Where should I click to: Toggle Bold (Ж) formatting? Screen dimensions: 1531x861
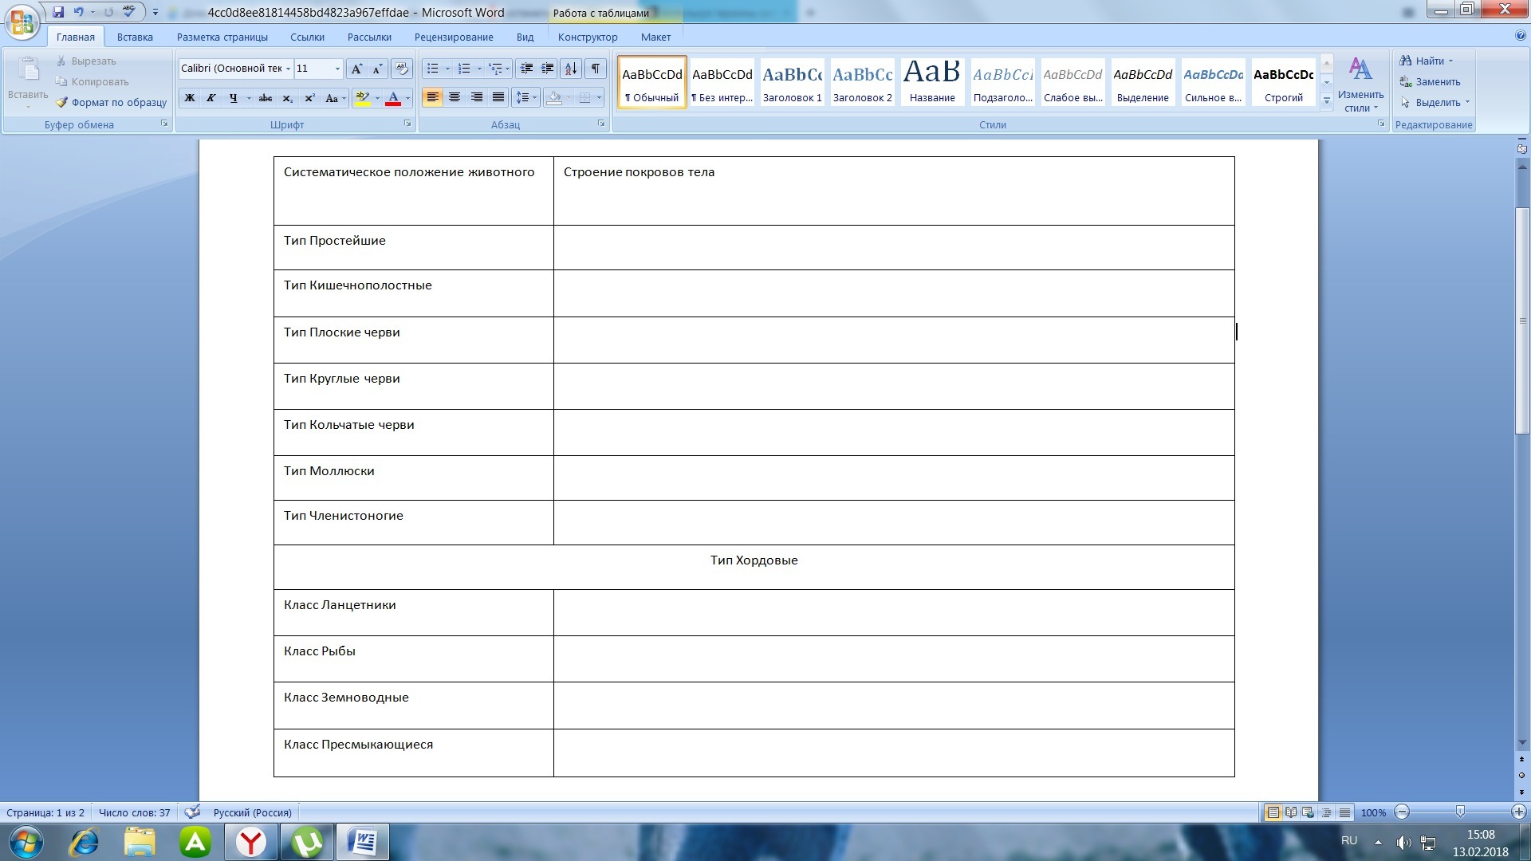pos(190,98)
